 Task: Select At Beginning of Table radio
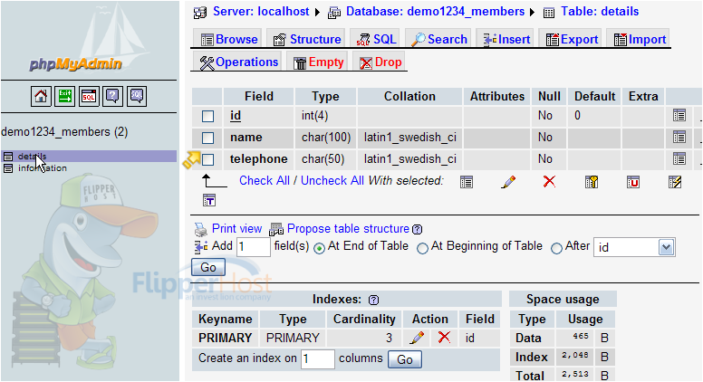(x=422, y=249)
